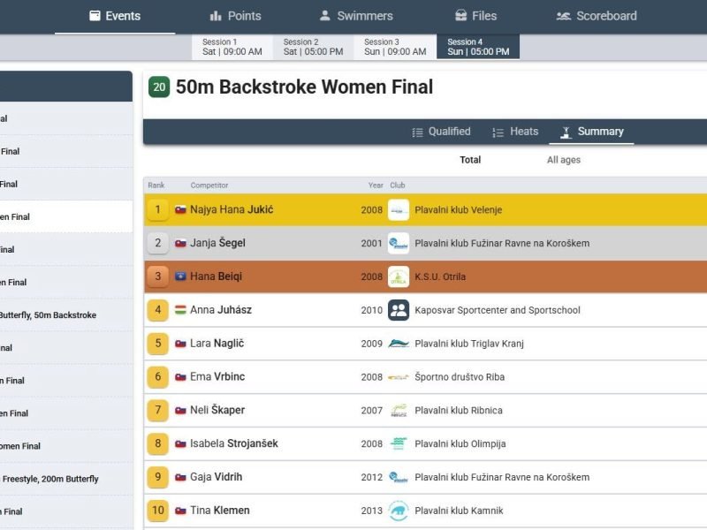Image resolution: width=707 pixels, height=530 pixels.
Task: Open Plavalni klub Triglav Kranj club
Action: [469, 344]
